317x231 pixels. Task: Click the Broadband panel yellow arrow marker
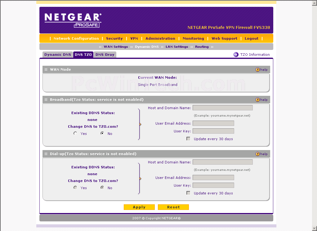pos(140,124)
